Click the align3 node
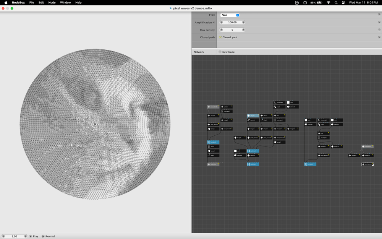This screenshot has width=382, height=239. coord(213,155)
